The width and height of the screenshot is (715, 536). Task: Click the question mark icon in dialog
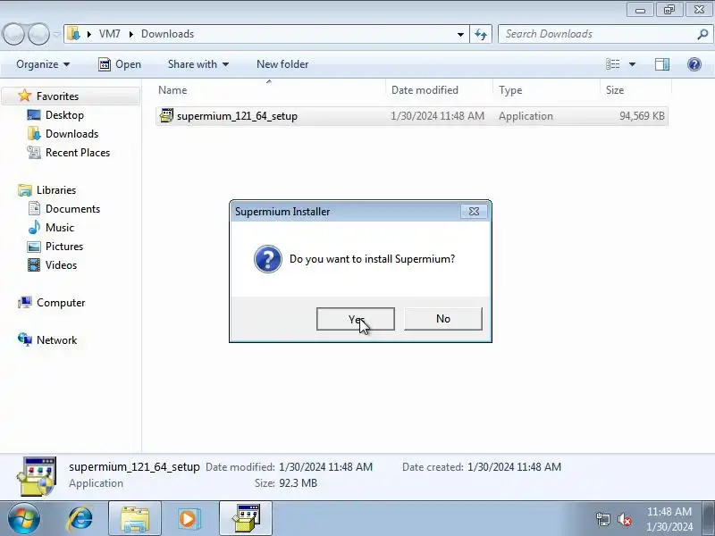click(267, 259)
